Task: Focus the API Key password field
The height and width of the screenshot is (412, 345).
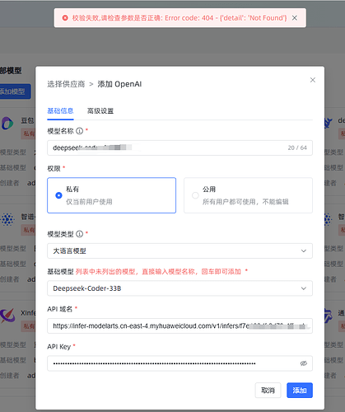Action: [179, 363]
